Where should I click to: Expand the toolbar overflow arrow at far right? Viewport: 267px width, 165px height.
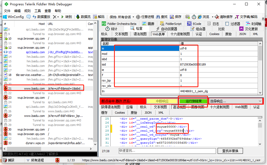coord(263,18)
